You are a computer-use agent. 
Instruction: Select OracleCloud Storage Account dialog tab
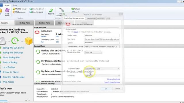pyautogui.click(x=74, y=18)
